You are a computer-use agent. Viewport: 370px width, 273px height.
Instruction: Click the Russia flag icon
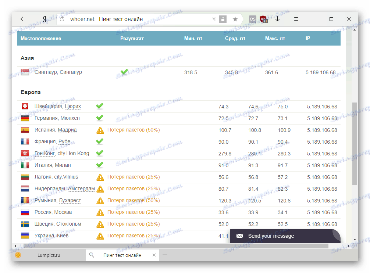(25, 212)
